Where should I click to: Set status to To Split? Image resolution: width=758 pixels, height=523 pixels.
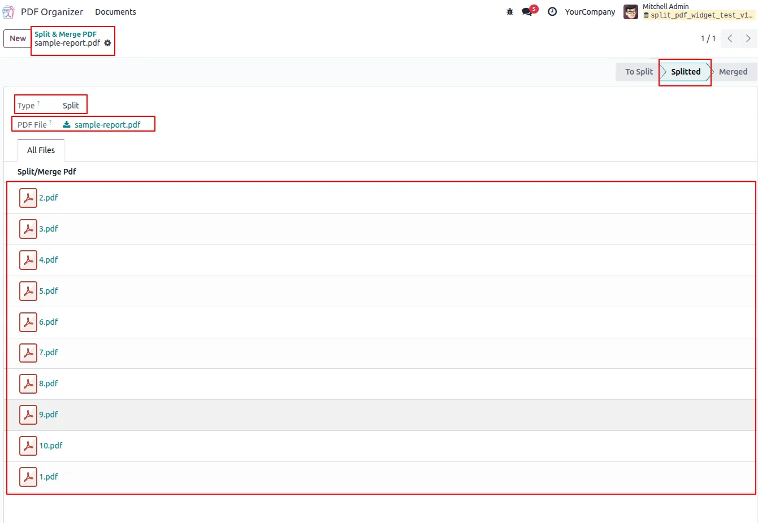(x=639, y=72)
